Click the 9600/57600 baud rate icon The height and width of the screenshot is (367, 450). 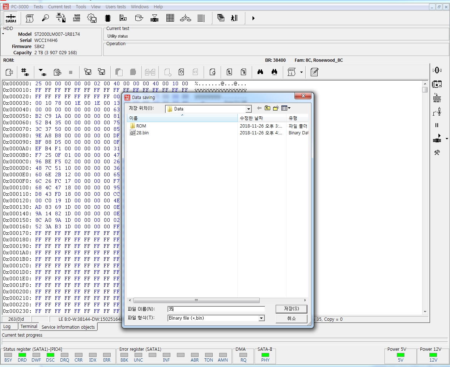point(77,18)
